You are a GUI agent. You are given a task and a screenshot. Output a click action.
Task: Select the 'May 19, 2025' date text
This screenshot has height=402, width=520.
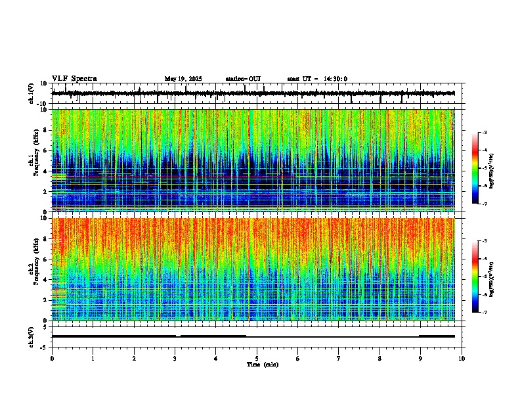(x=183, y=79)
